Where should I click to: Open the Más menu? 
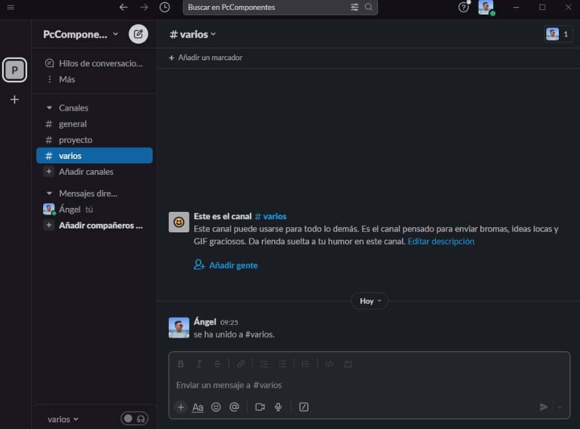pos(94,79)
